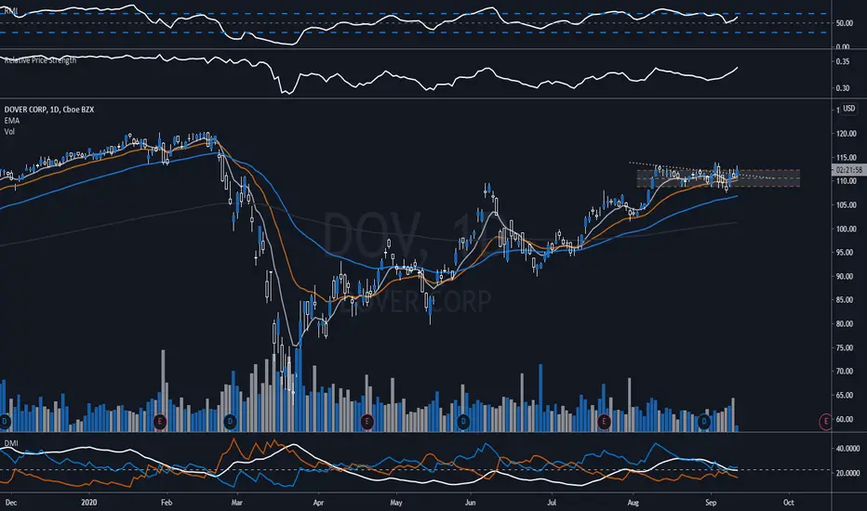Viewport: 867px width, 511px height.
Task: Click the Sep label on time axis
Action: (711, 503)
